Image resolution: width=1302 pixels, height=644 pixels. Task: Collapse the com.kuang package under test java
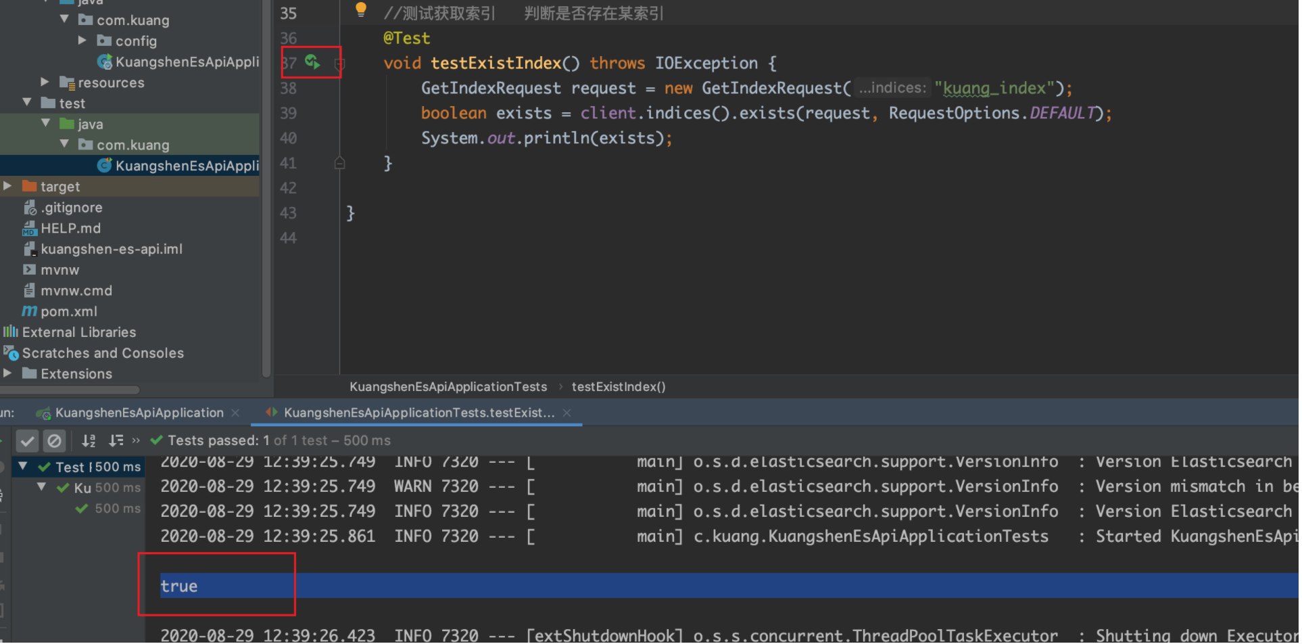(x=64, y=144)
